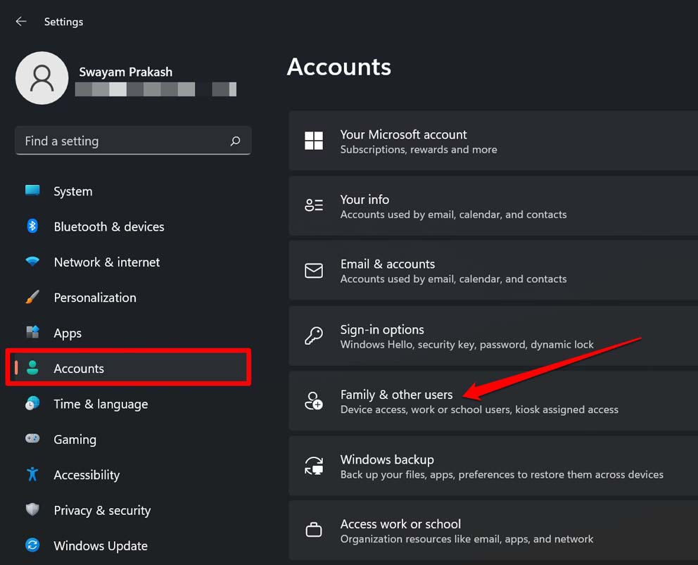Open Email & accounts settings
Screen dimensions: 698x565
pyautogui.click(x=388, y=269)
